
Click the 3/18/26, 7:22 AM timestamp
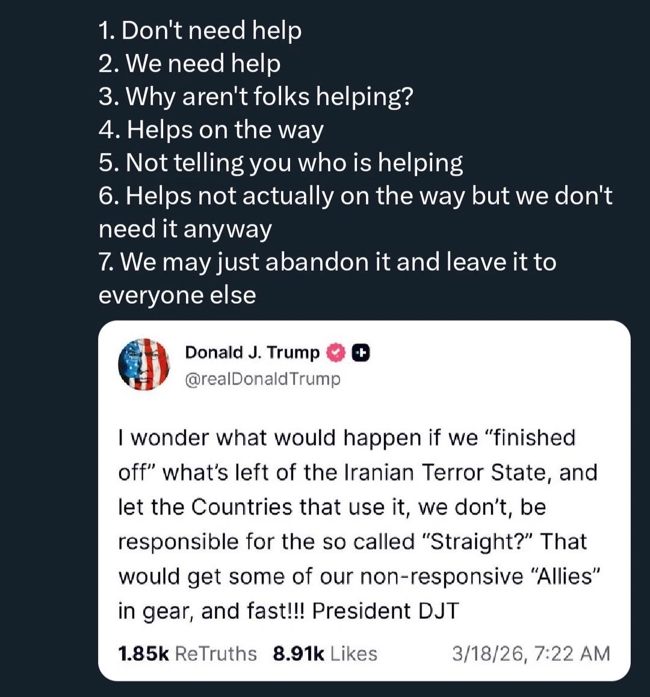coord(531,654)
